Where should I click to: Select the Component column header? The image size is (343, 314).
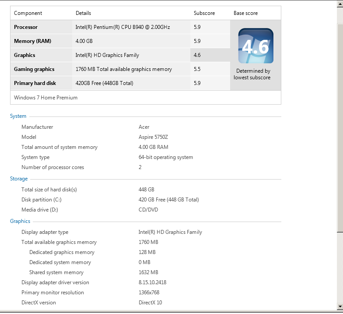click(28, 13)
